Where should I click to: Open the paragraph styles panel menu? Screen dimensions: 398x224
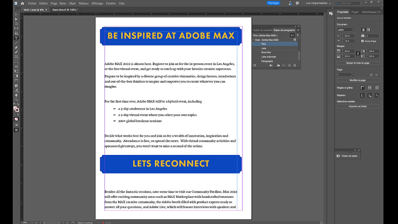298,30
